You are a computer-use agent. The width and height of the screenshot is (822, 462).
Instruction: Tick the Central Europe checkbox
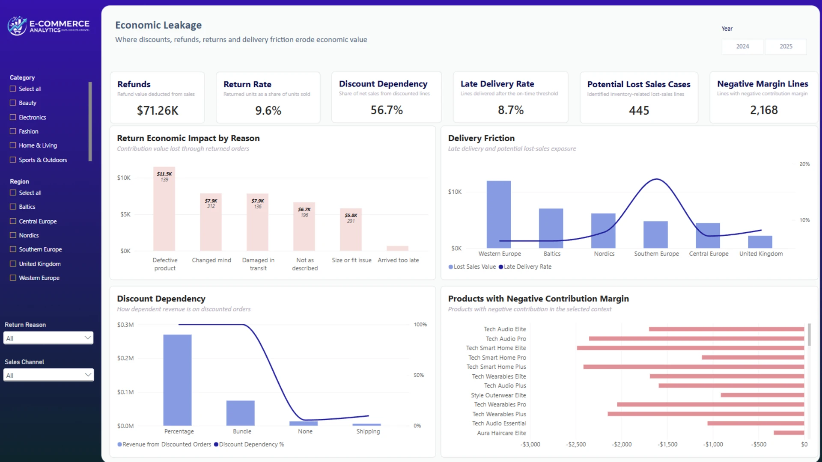point(13,221)
